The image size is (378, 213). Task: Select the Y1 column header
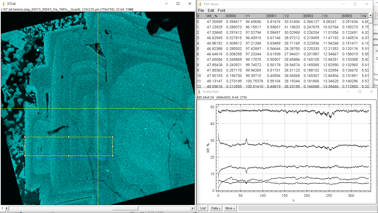tap(255, 16)
